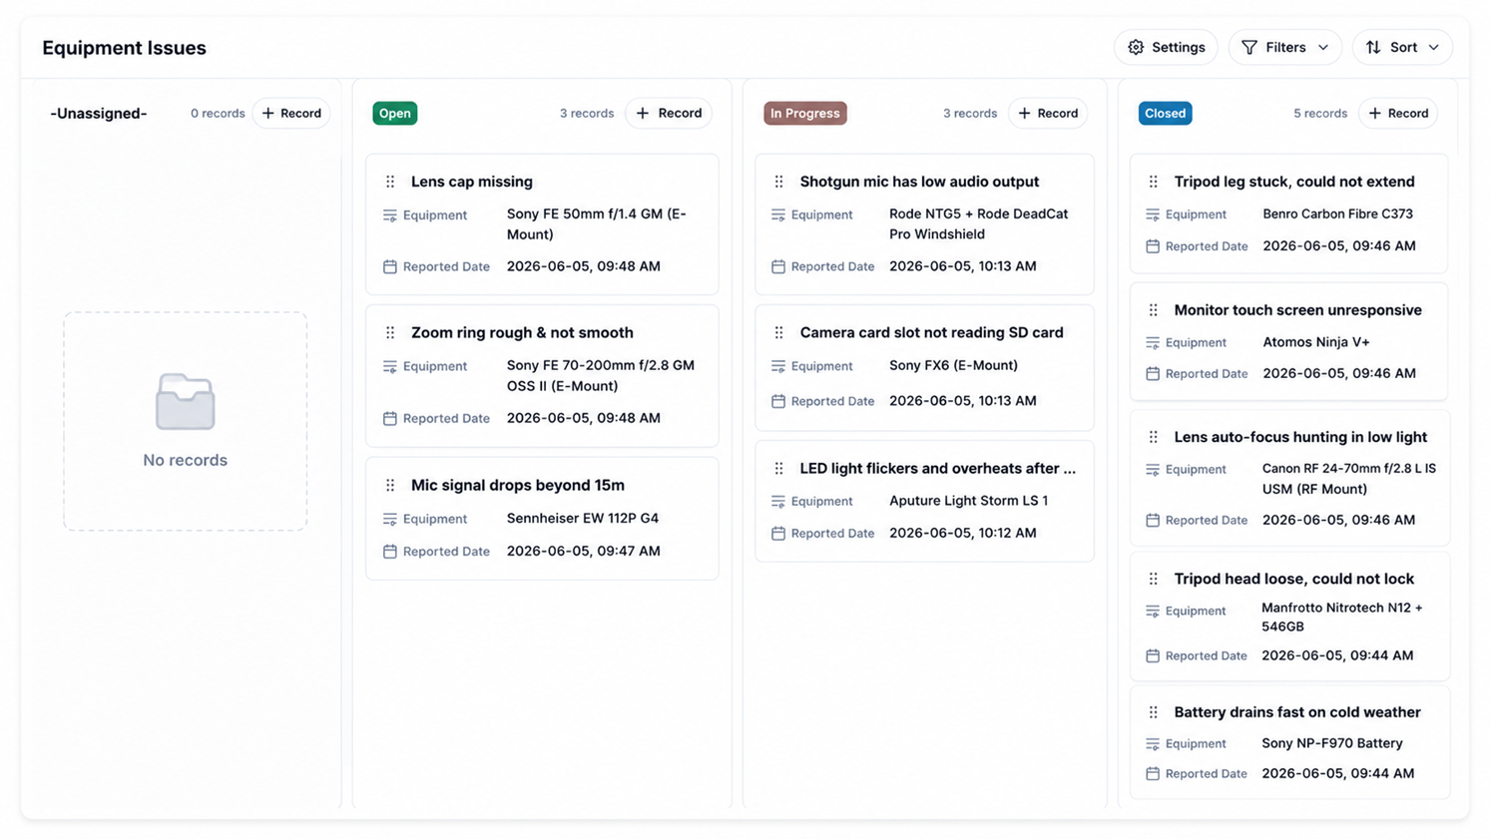
Task: Click drag handle of Monitor touch screen card
Action: tap(1153, 310)
